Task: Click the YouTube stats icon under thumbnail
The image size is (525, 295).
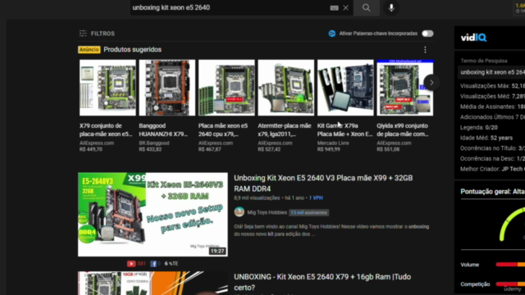Action: tap(131, 264)
